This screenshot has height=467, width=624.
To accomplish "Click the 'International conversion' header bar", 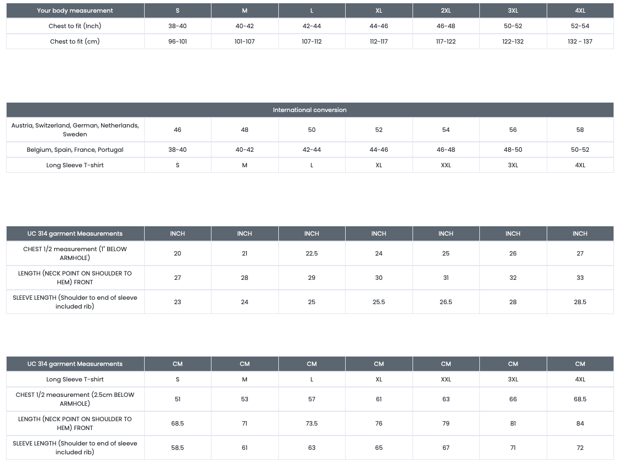I will pos(310,110).
